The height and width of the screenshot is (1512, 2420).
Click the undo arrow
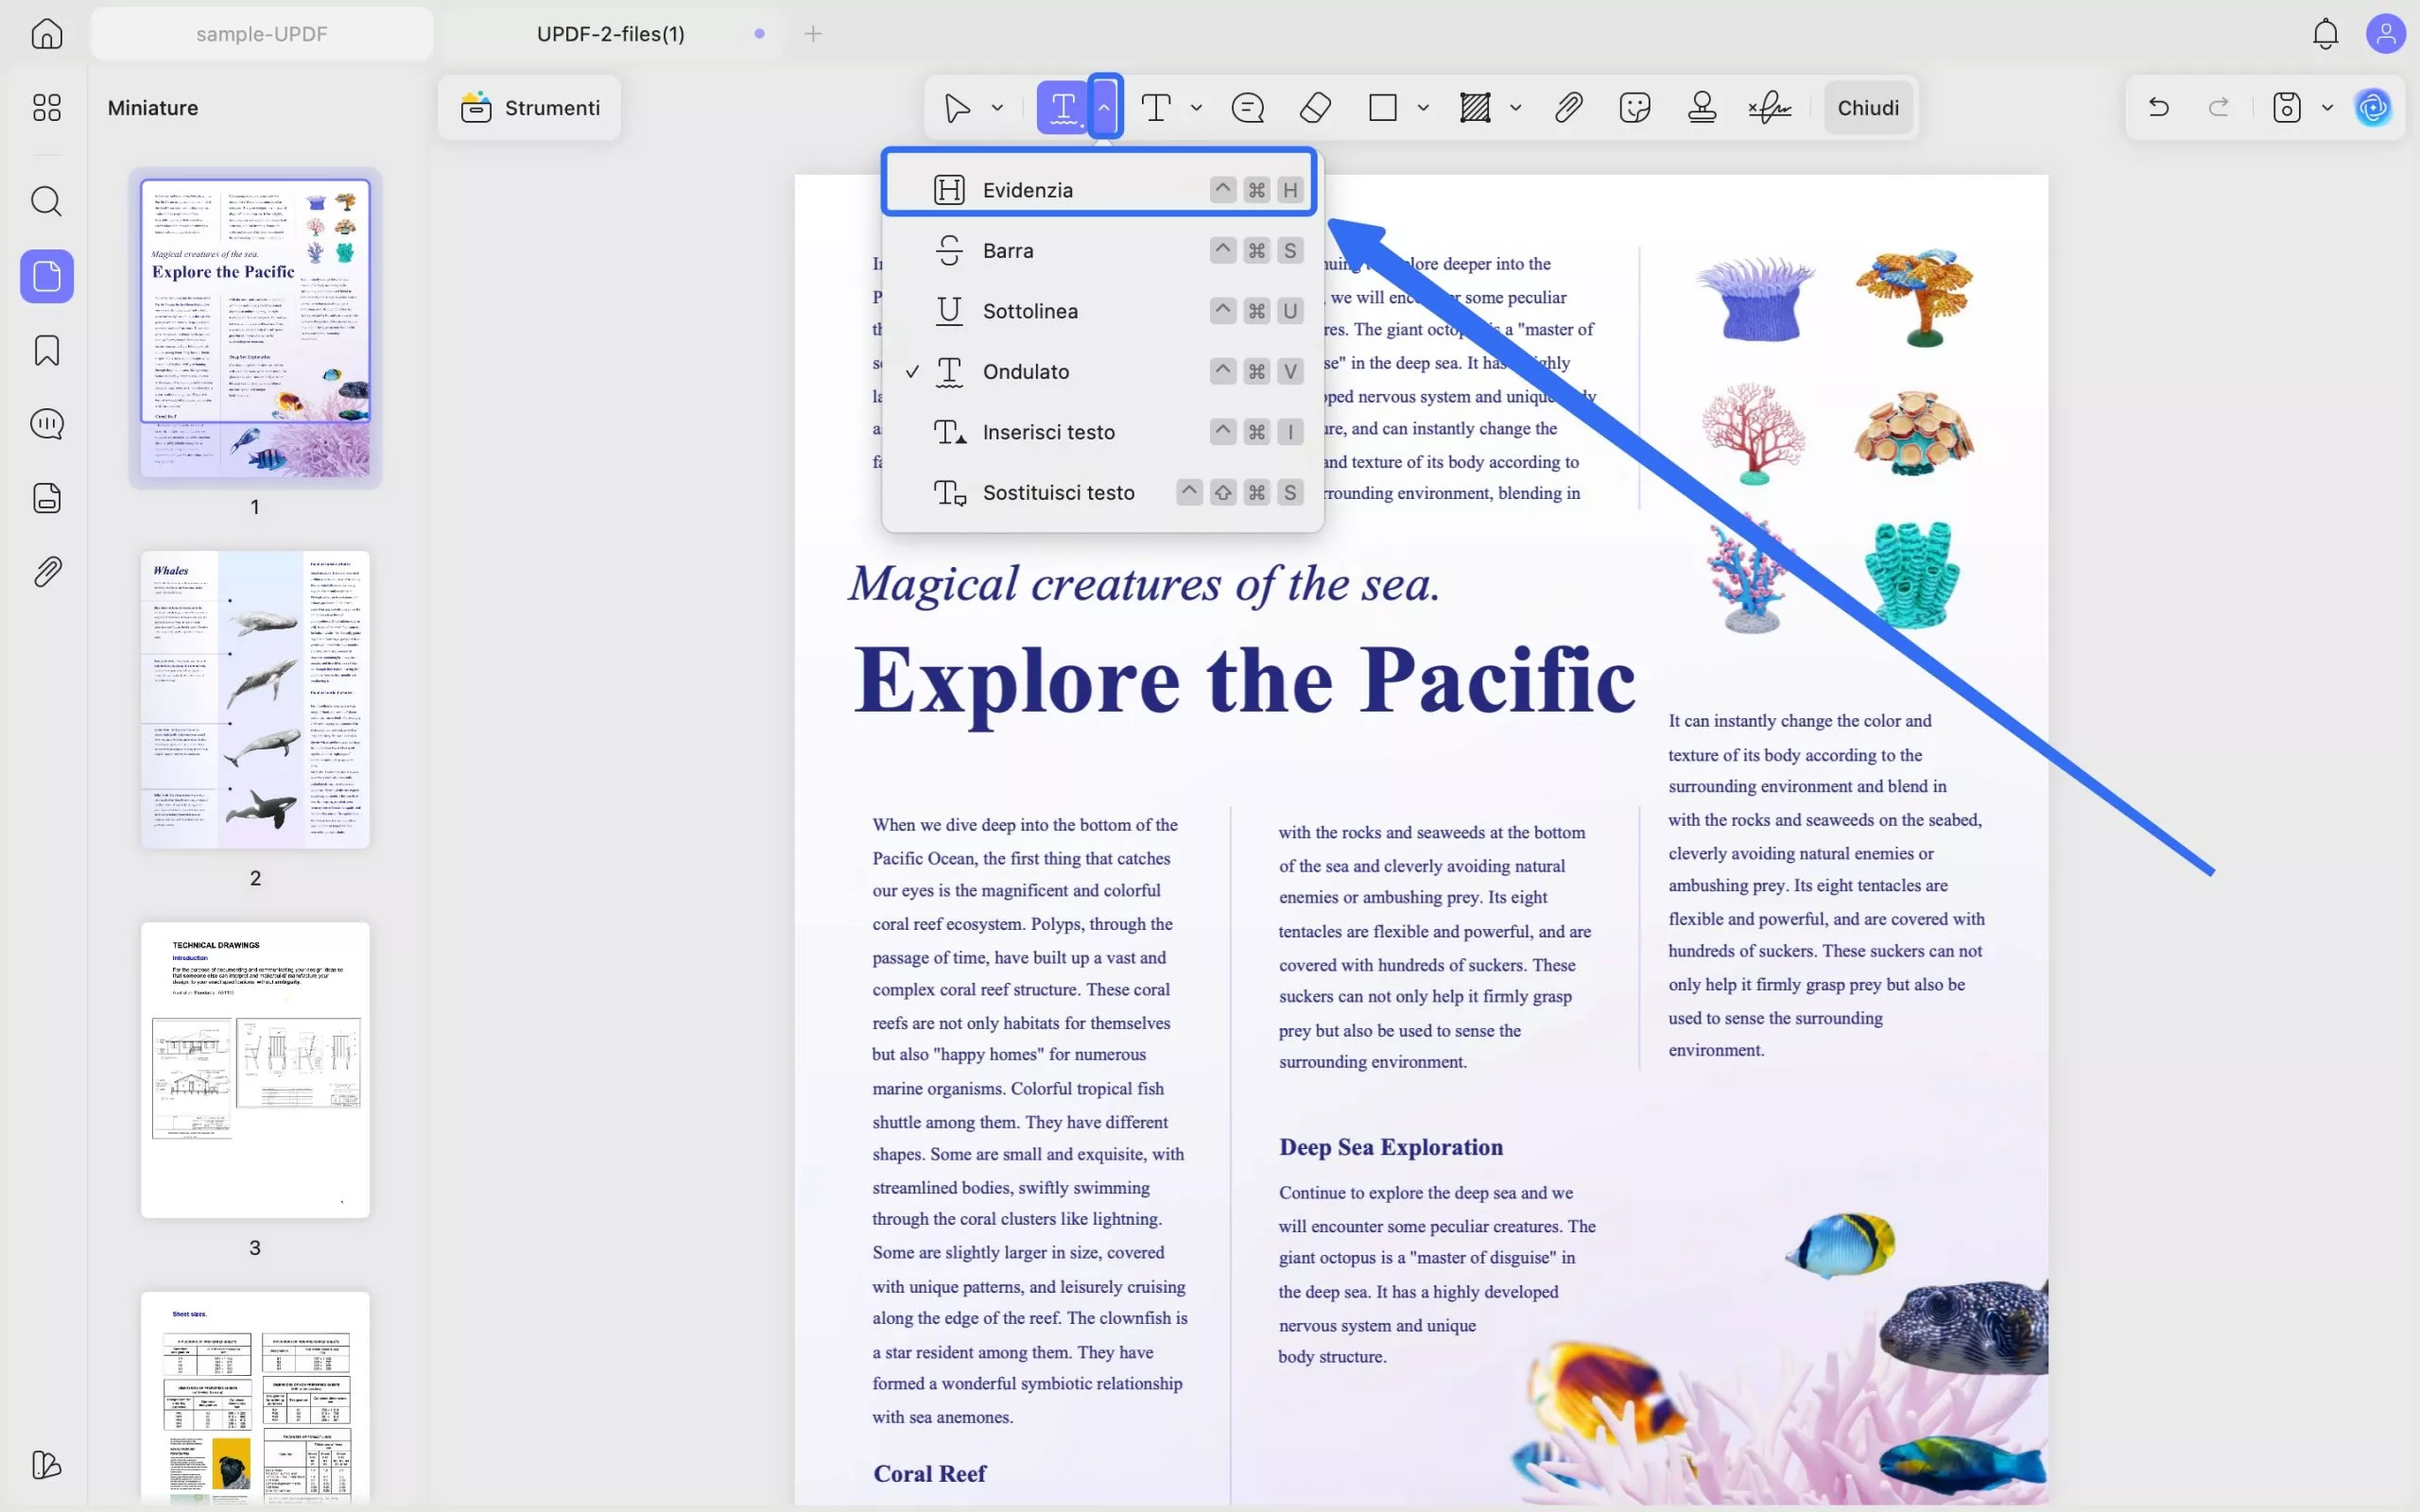2159,108
